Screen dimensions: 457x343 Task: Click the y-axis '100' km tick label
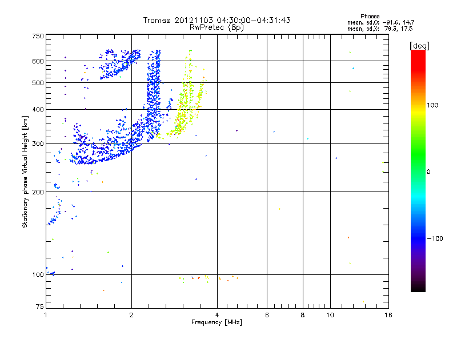click(x=38, y=275)
